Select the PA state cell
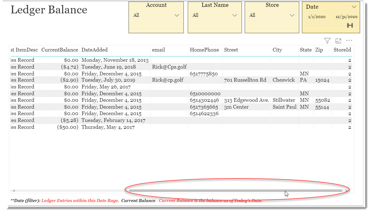The height and width of the screenshot is (212, 370). 303,80
